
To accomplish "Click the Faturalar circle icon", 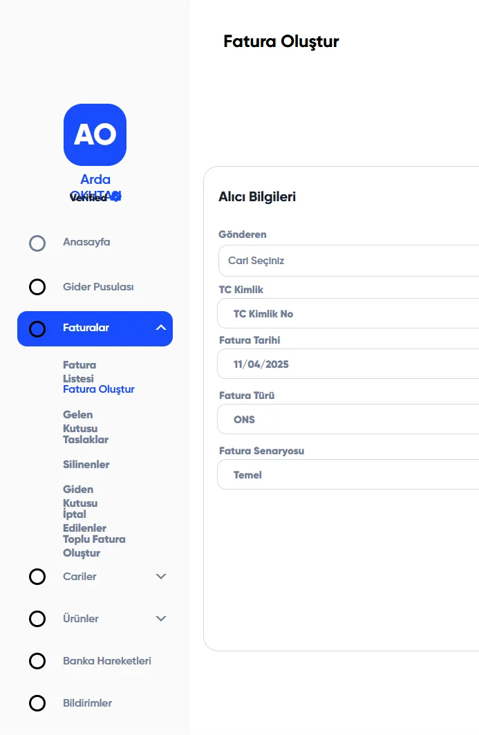I will coord(37,329).
